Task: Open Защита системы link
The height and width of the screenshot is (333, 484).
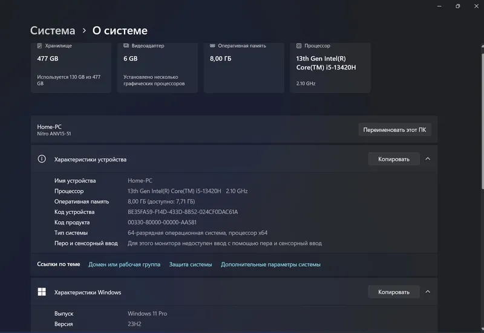Action: [x=191, y=264]
